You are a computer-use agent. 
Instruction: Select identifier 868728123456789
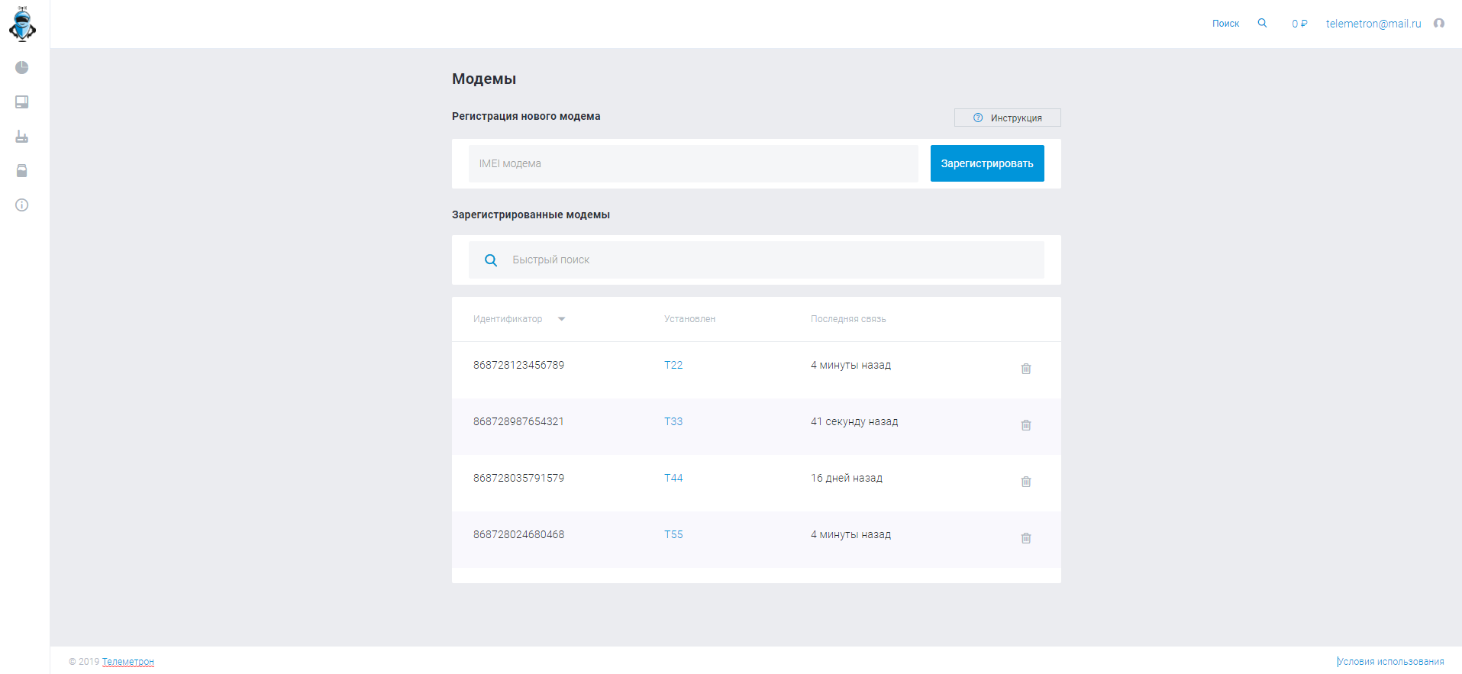tap(518, 365)
